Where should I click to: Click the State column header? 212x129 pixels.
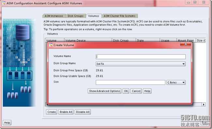point(148,40)
